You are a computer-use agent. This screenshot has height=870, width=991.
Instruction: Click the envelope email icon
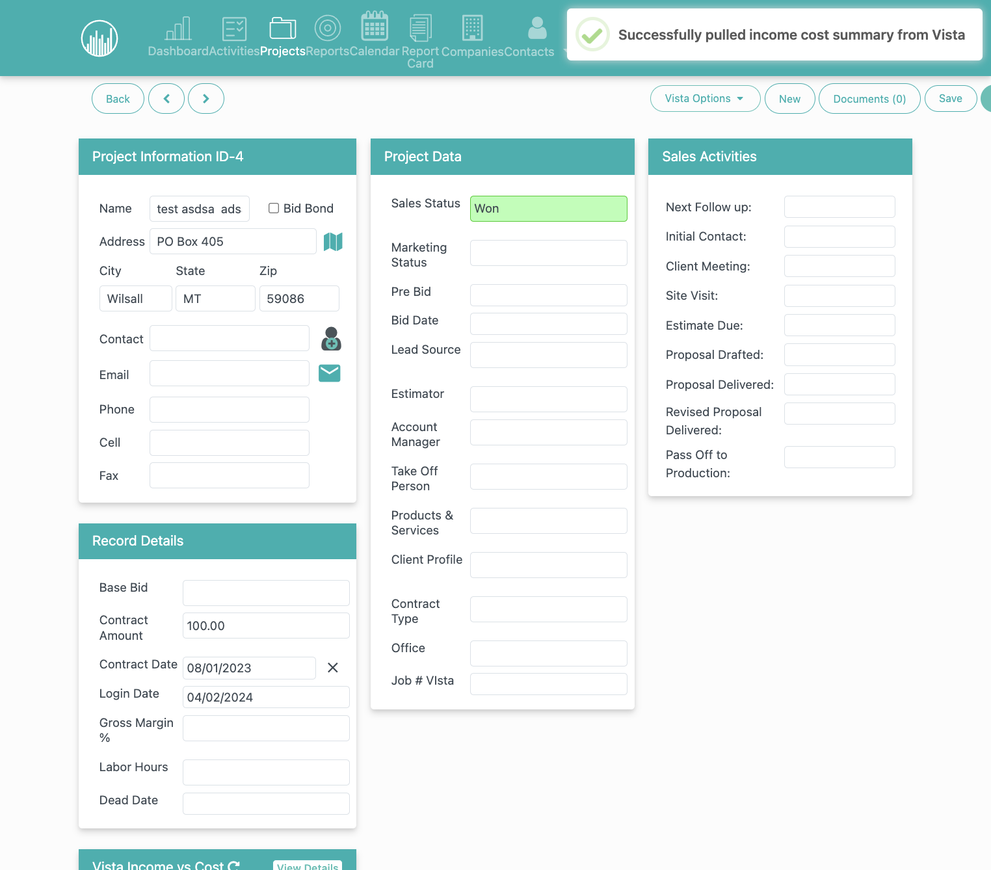coord(330,373)
